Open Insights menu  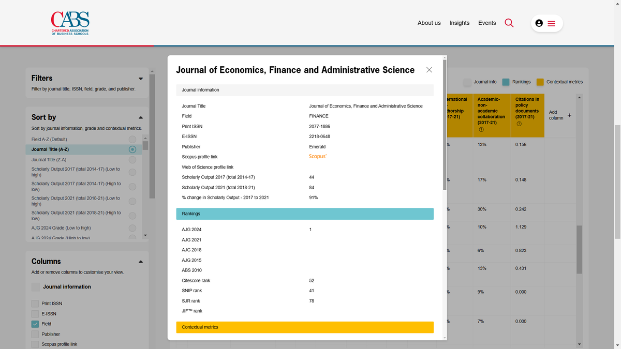460,23
